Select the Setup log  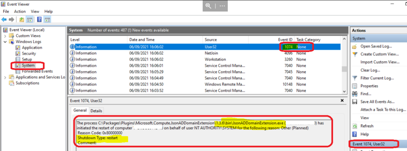tap(27, 59)
